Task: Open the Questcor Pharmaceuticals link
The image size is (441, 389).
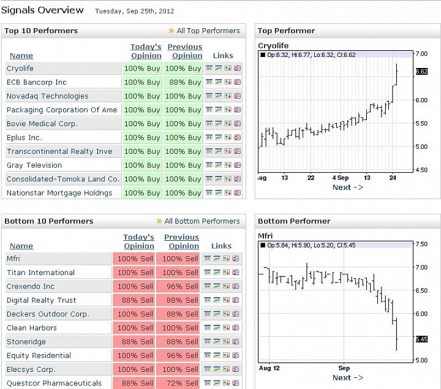Action: click(x=54, y=383)
